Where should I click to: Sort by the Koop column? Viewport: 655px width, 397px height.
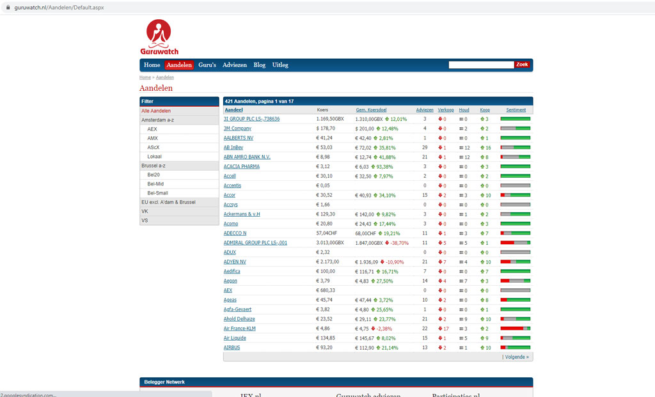(x=485, y=110)
